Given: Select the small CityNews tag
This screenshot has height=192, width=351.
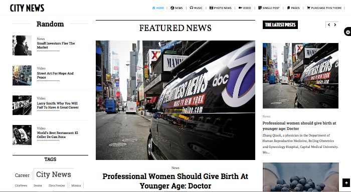Looking at the screenshot, I should (x=21, y=185).
